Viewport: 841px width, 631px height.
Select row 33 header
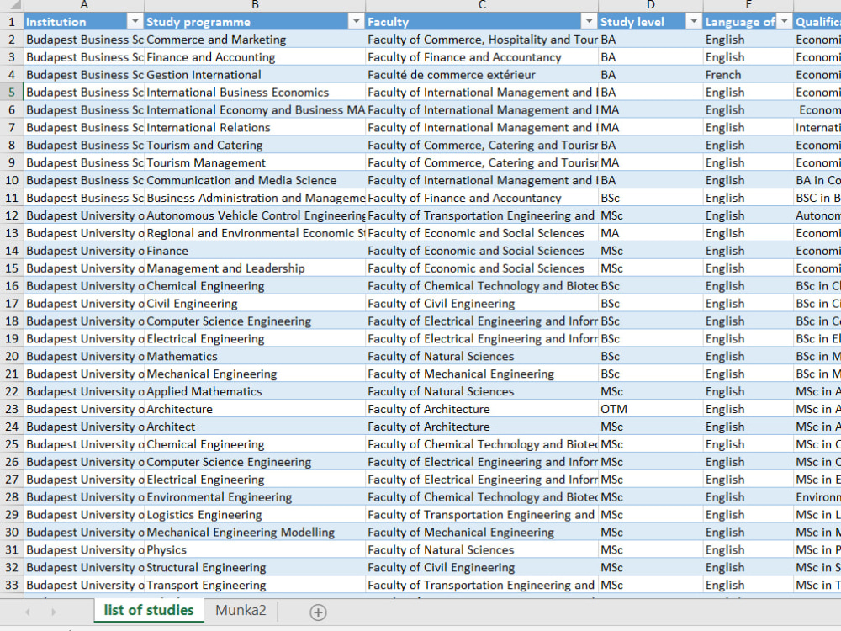[x=12, y=586]
